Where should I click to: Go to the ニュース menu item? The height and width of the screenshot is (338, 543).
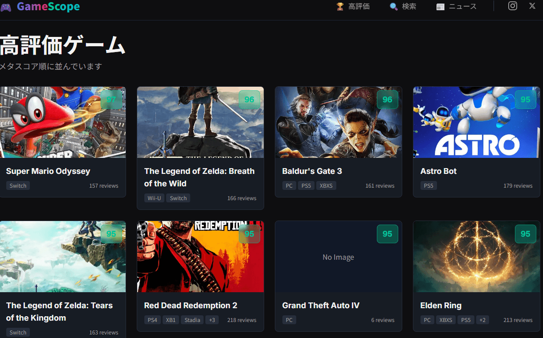(462, 7)
